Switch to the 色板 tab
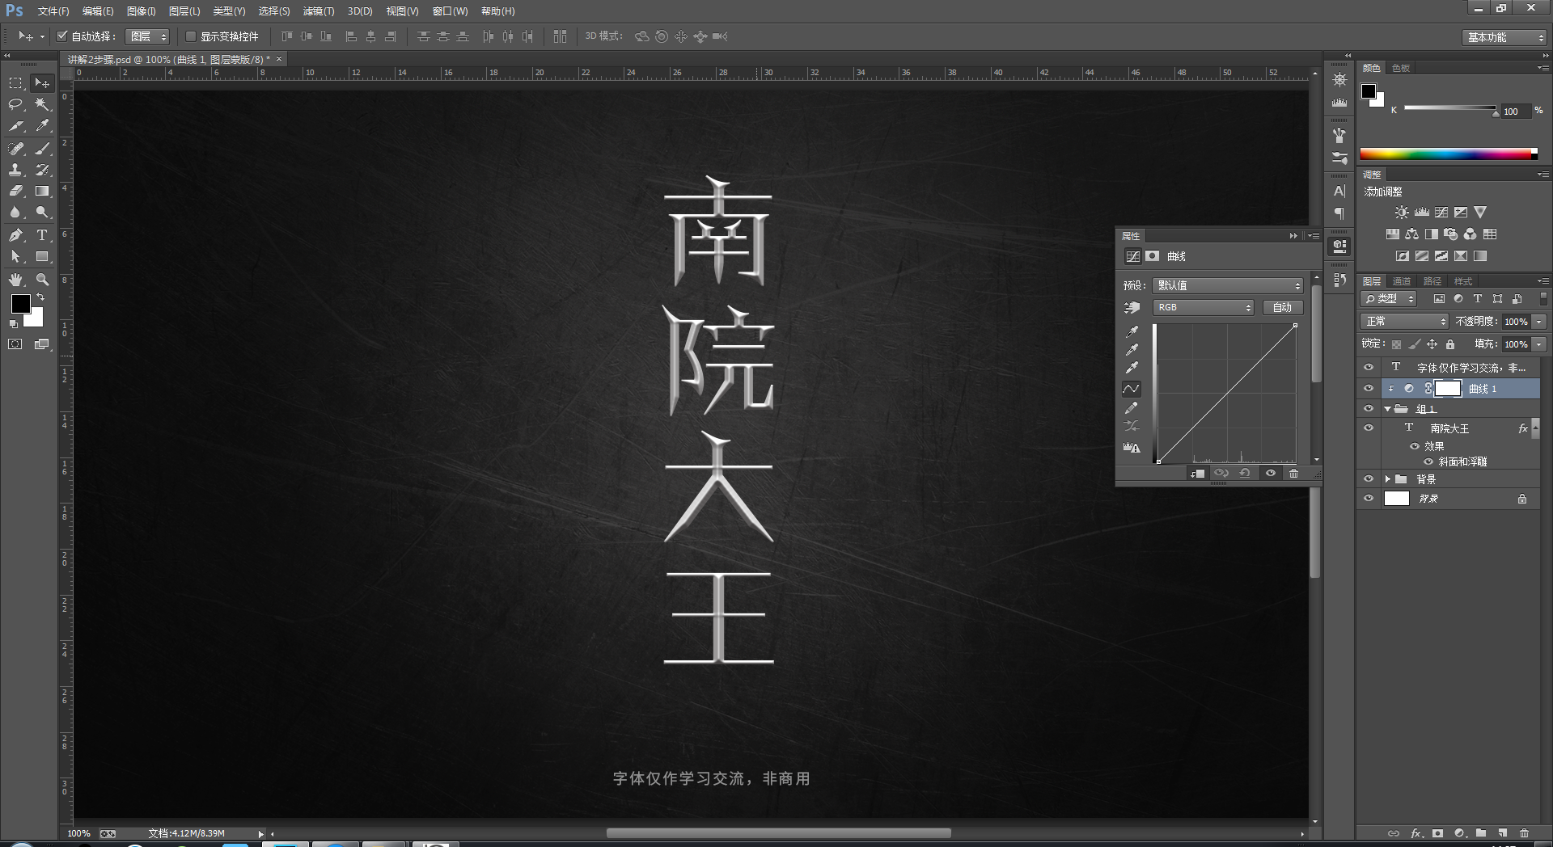Screen dimensions: 1553x847 (1401, 68)
